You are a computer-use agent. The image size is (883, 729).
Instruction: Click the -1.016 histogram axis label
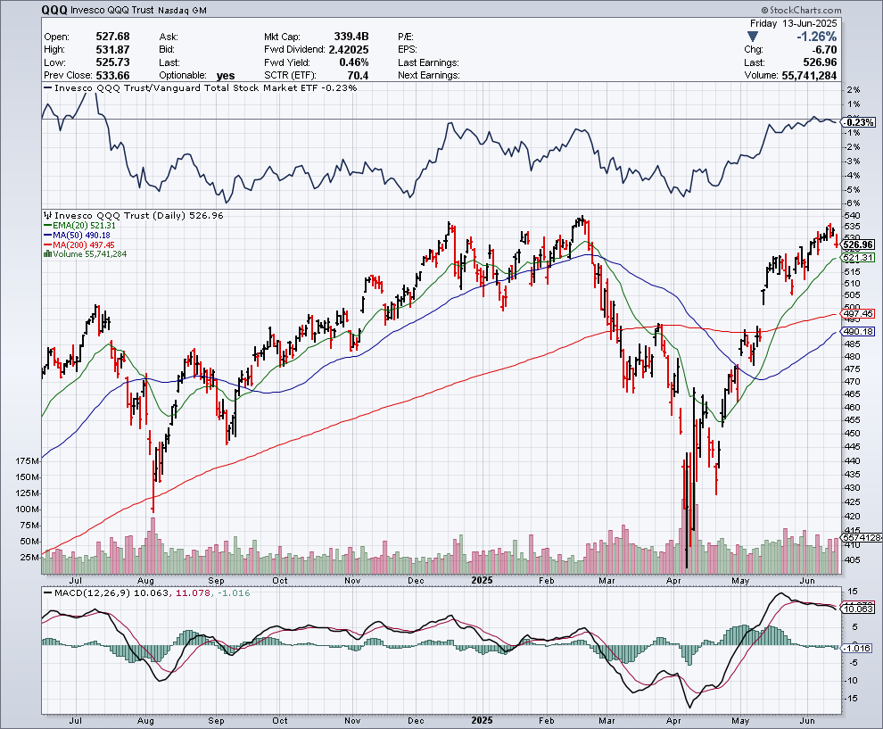coord(858,649)
